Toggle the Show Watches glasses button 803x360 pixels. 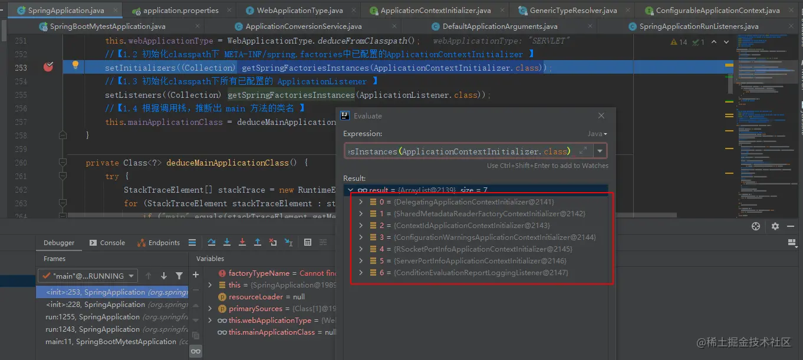(x=196, y=351)
